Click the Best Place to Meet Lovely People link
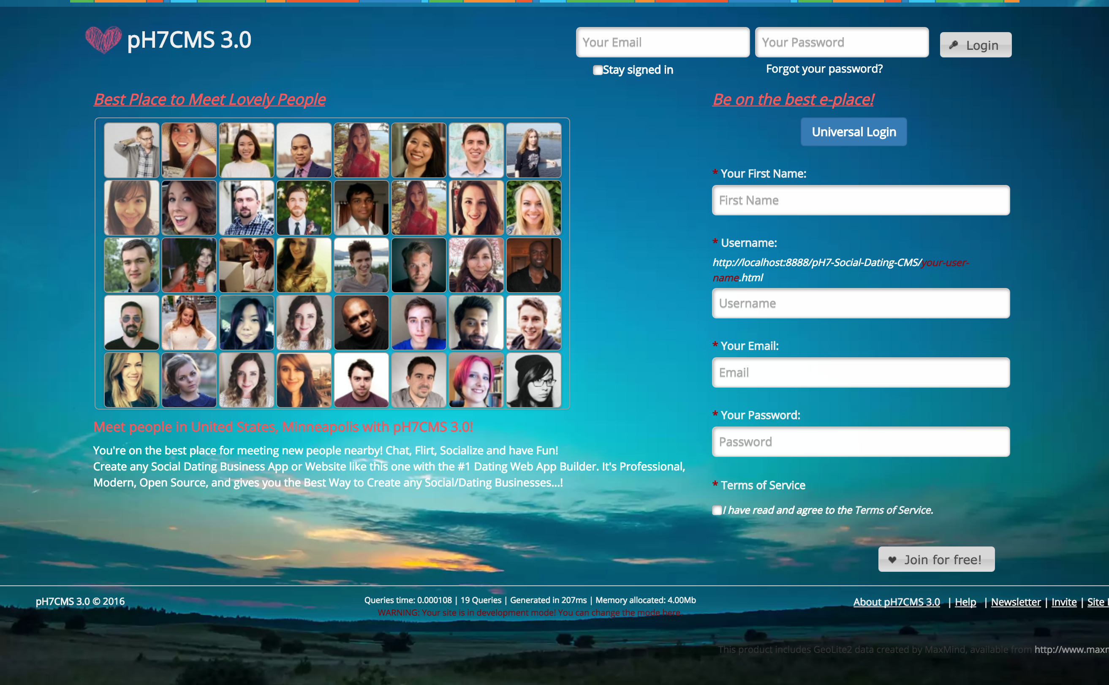Screen dimensions: 1109x685 pos(209,99)
